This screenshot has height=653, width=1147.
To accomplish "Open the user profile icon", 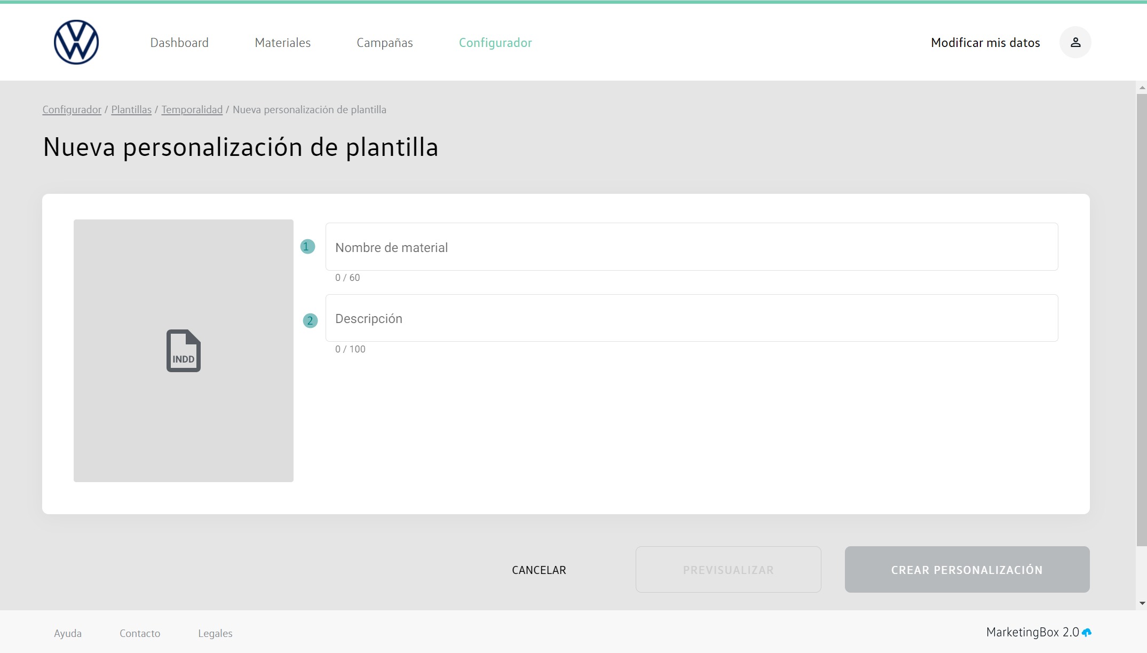I will [1075, 42].
